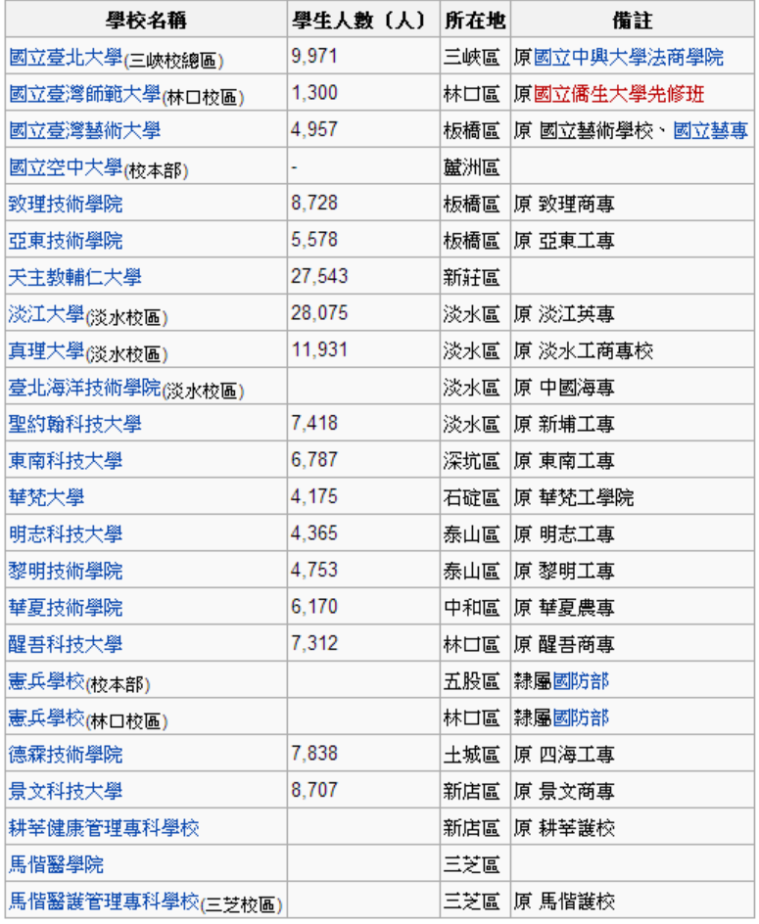Image resolution: width=759 pixels, height=924 pixels.
Task: Select the student count 5,578
Action: 313,239
